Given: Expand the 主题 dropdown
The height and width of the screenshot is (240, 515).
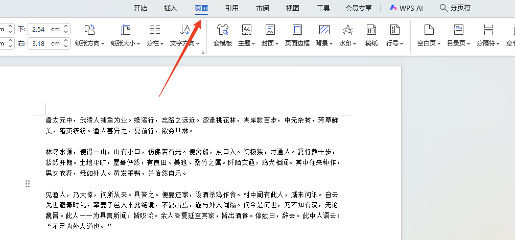Looking at the screenshot, I should (253, 43).
